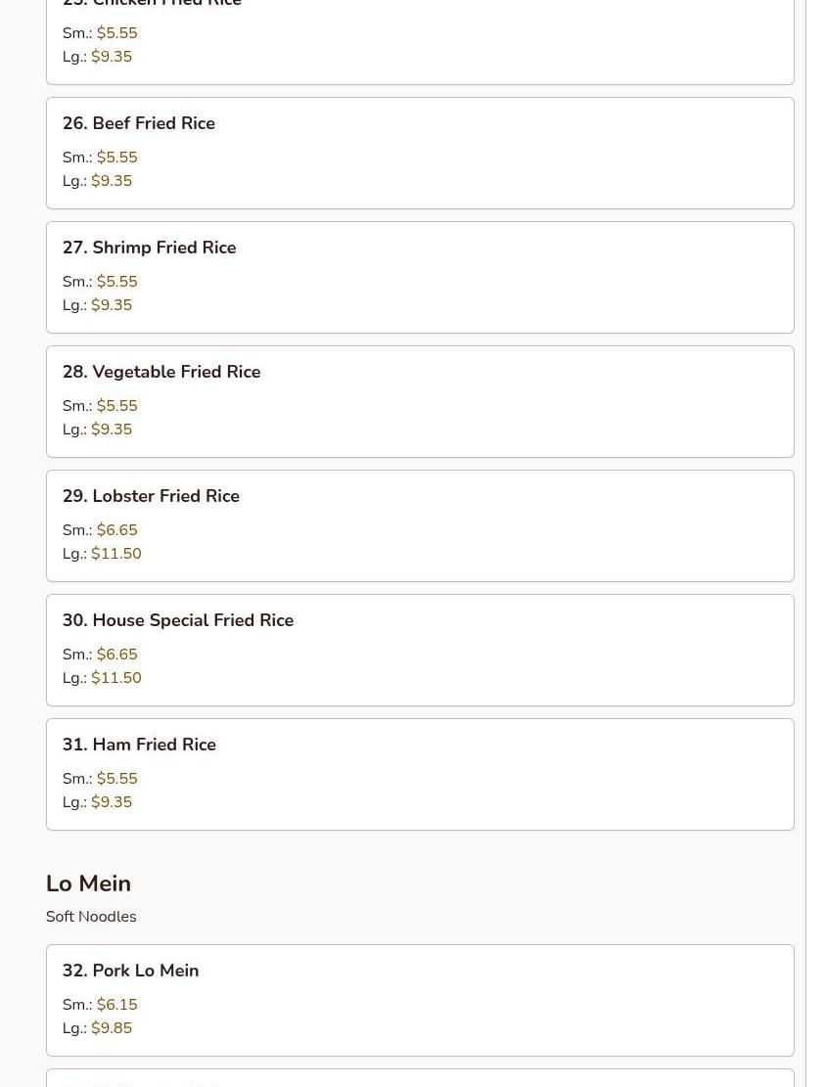This screenshot has height=1087, width=826.
Task: Select Pork Lo Mein small $6.15
Action: pyautogui.click(x=117, y=1005)
